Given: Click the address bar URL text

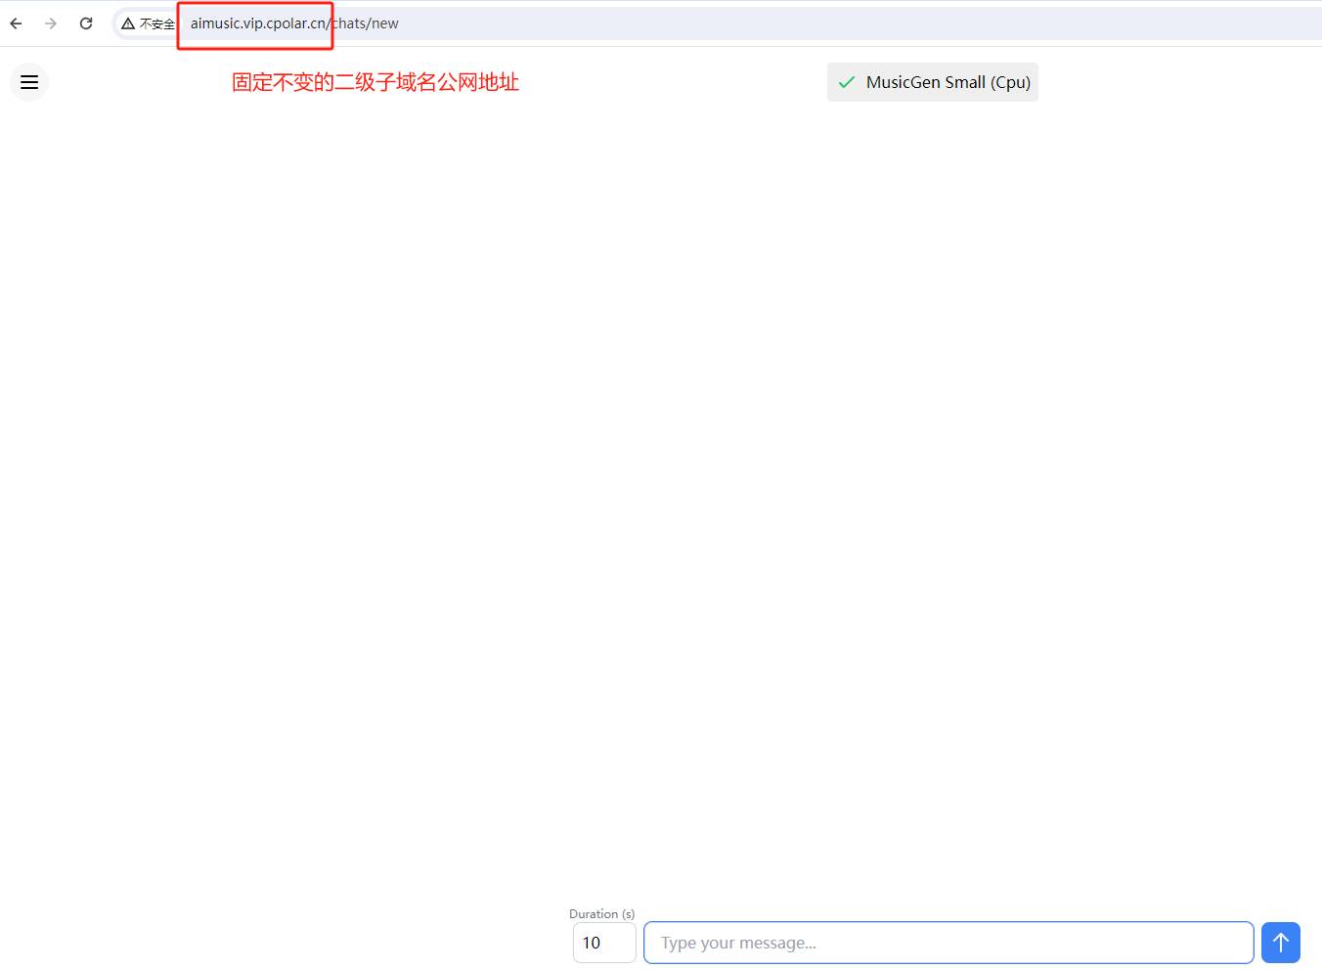Looking at the screenshot, I should [294, 23].
